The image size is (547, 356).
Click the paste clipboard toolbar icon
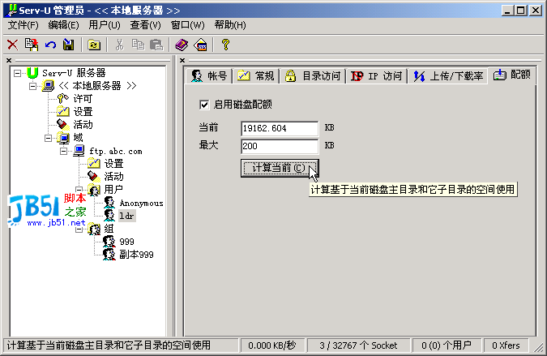pos(156,45)
